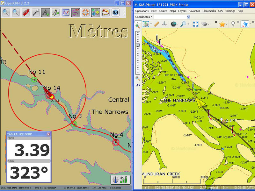255x191 pixels.
Task: Toggle track recording in OpenCPN toolbar
Action: [x=76, y=12]
